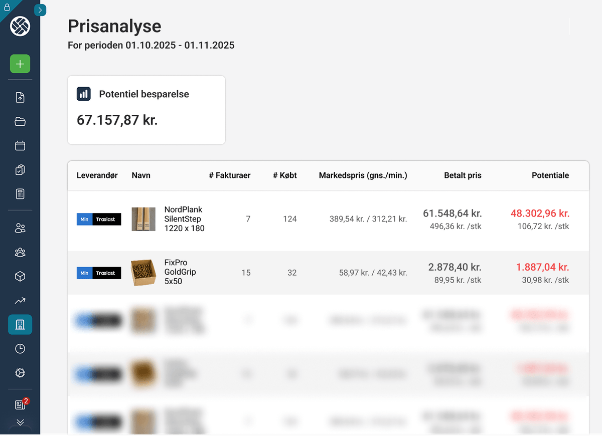Click the green plus create button

point(20,64)
